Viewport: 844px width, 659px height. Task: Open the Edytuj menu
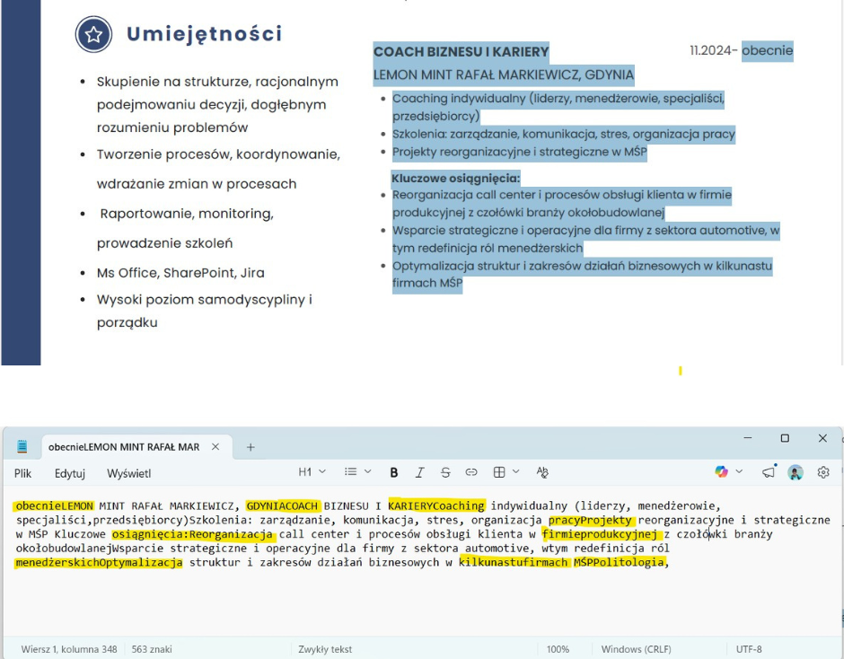pyautogui.click(x=70, y=473)
